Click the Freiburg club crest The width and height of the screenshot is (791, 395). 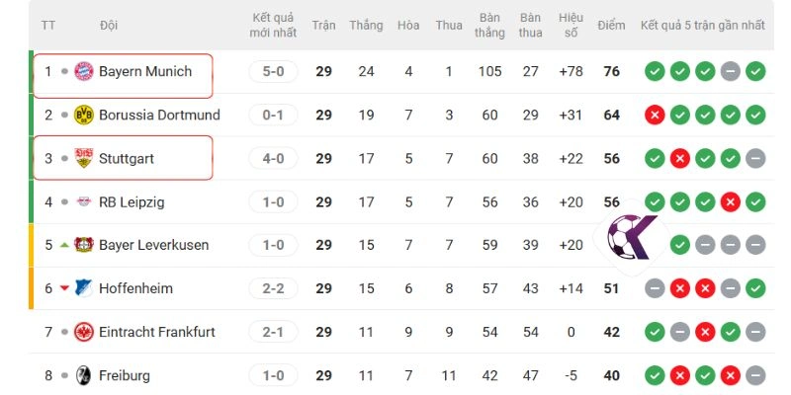pos(83,375)
